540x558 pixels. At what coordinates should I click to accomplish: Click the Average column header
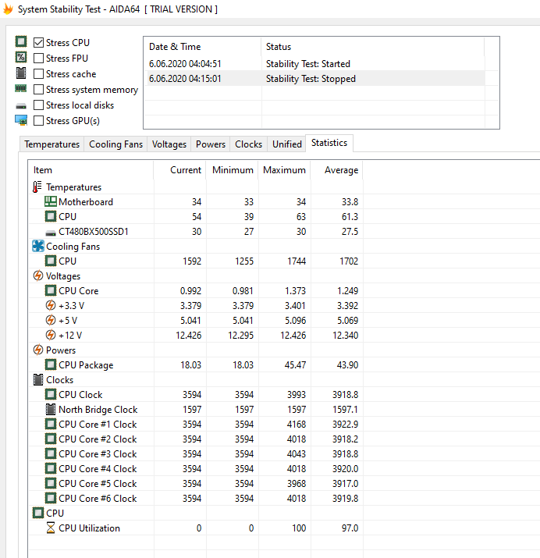[336, 170]
